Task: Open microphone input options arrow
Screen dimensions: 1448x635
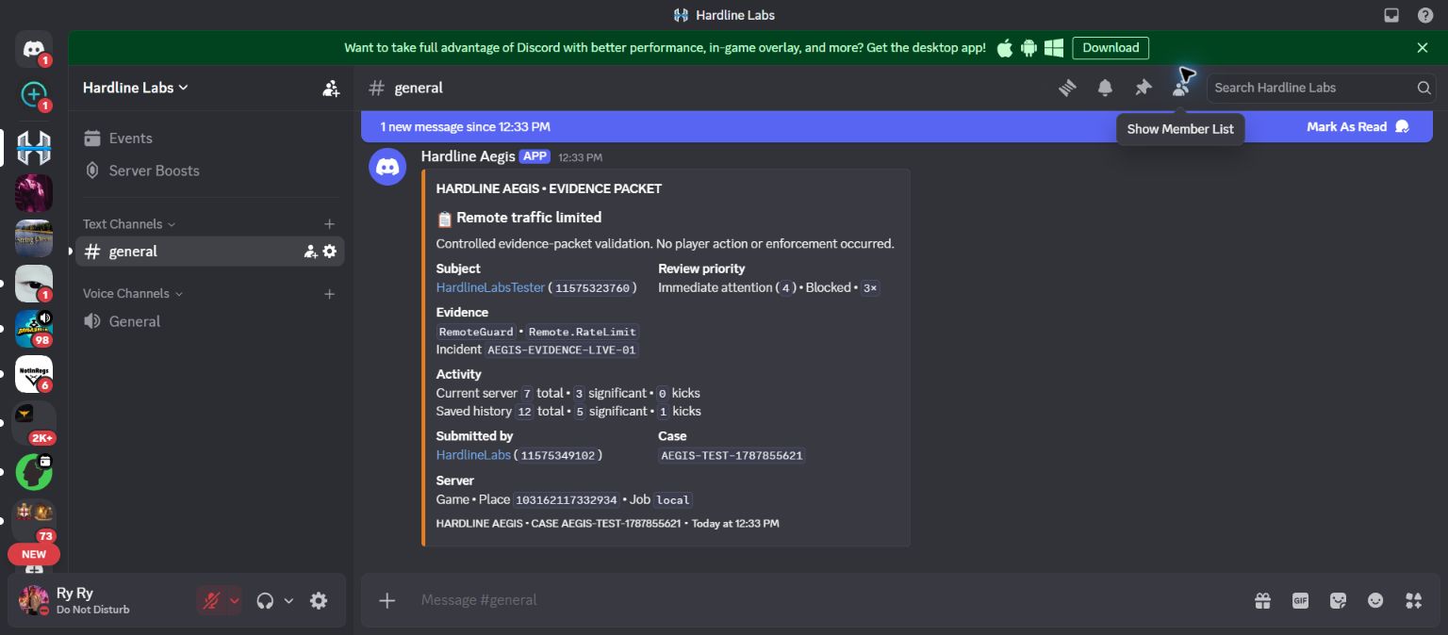Action: tap(235, 600)
